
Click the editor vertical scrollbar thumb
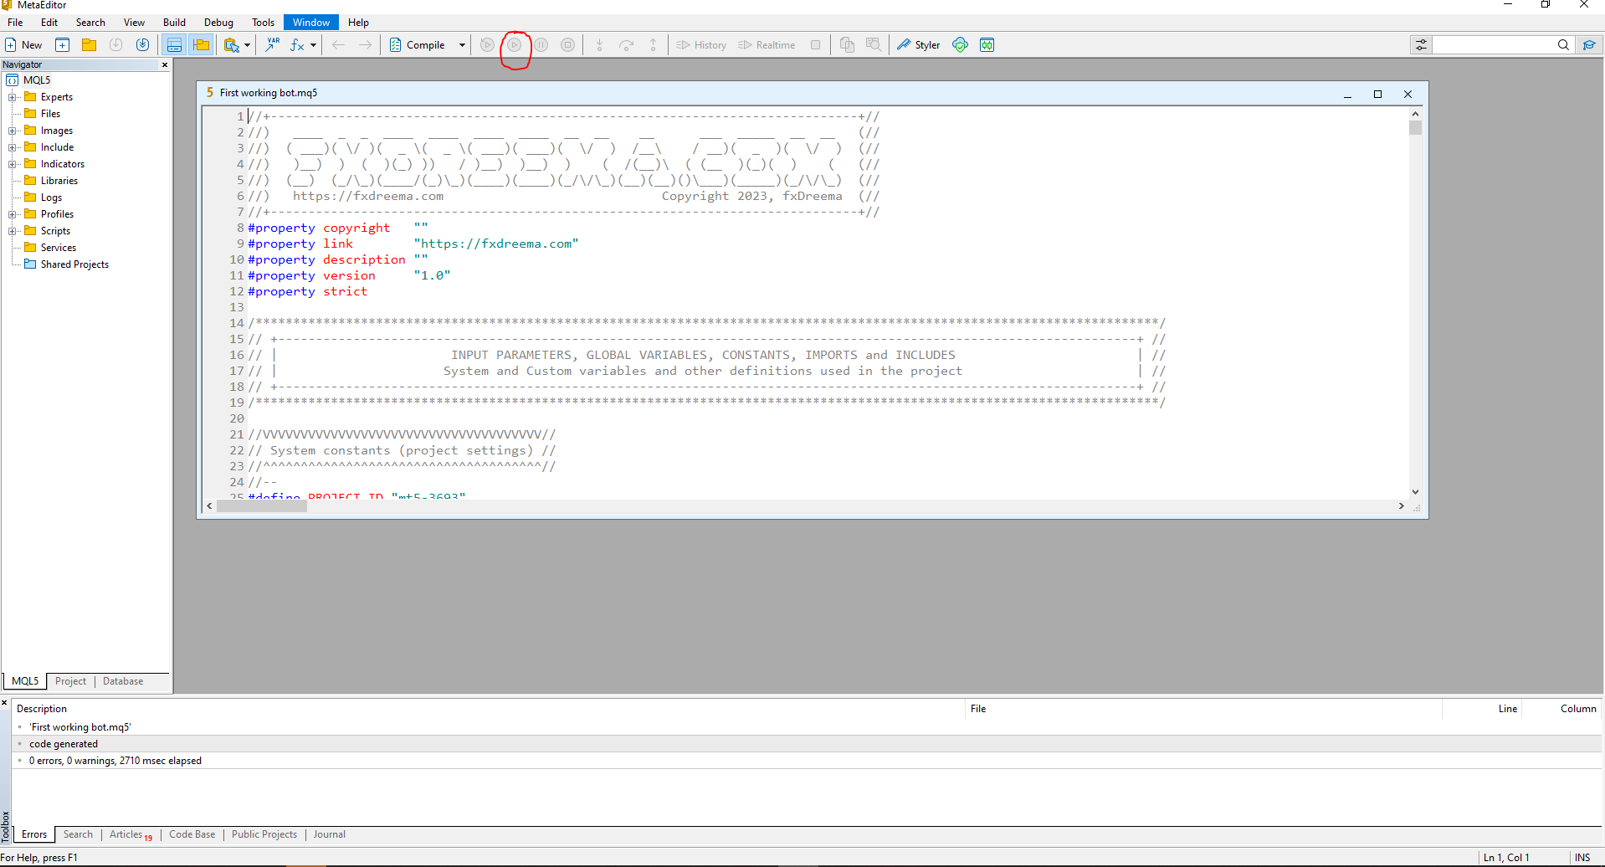pyautogui.click(x=1415, y=128)
